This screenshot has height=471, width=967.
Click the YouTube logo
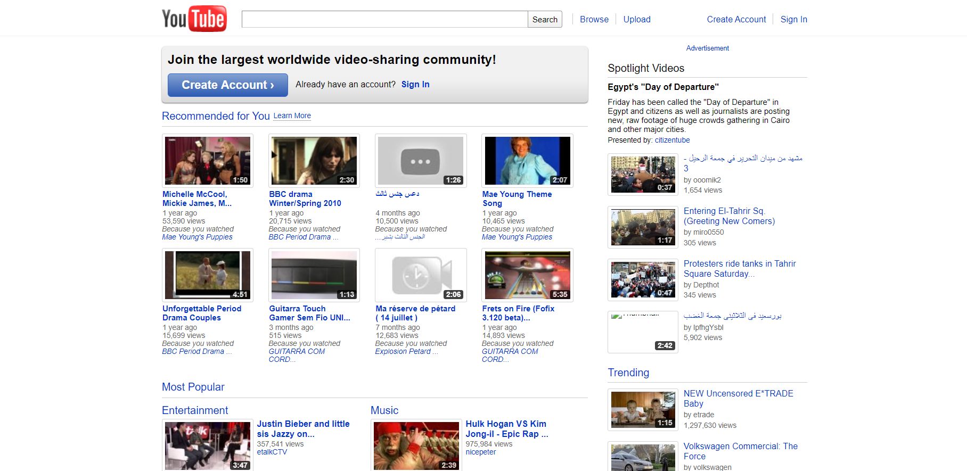click(194, 19)
